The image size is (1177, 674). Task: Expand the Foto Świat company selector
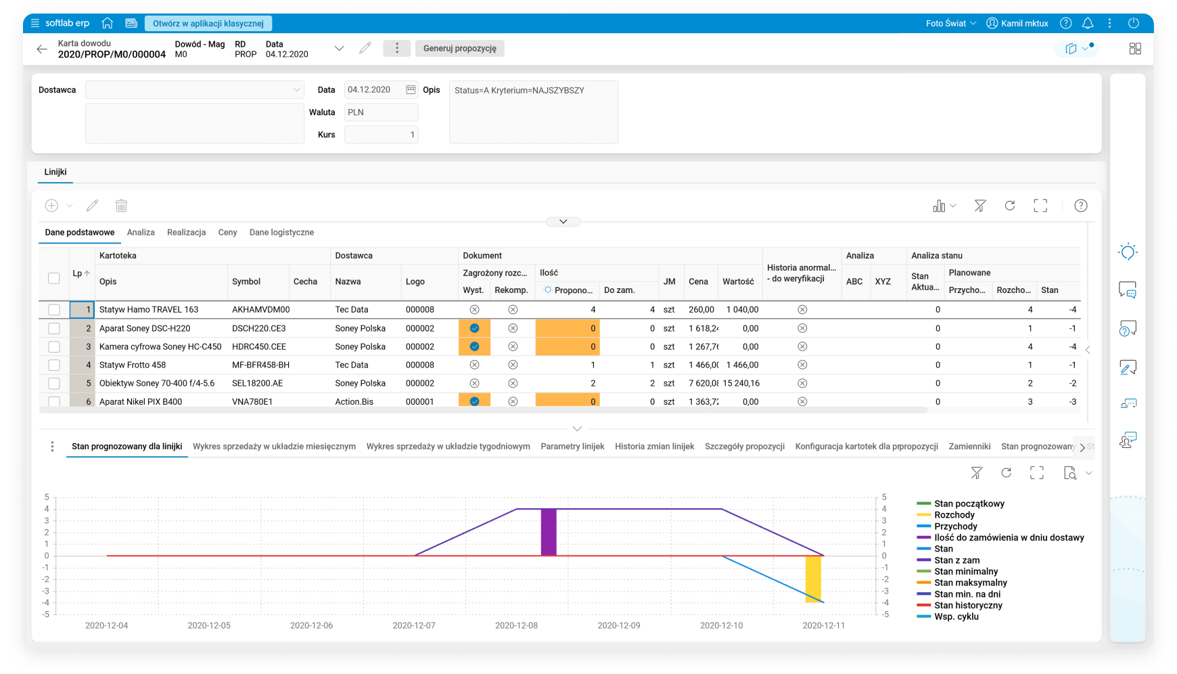pos(951,23)
